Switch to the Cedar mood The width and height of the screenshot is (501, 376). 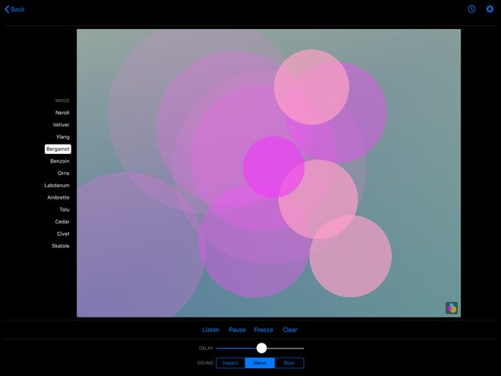tap(62, 222)
